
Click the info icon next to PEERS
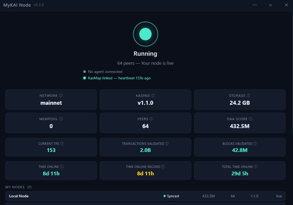(151, 119)
